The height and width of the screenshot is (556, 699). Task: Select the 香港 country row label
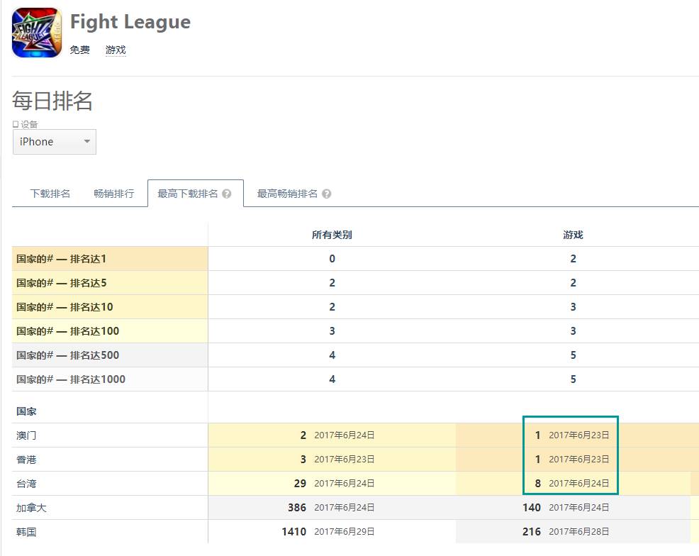(26, 460)
